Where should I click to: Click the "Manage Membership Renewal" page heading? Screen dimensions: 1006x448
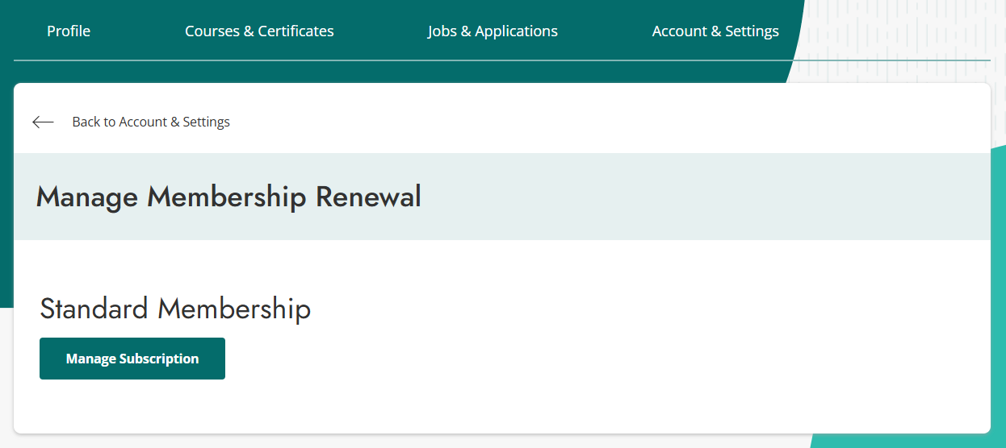click(228, 197)
